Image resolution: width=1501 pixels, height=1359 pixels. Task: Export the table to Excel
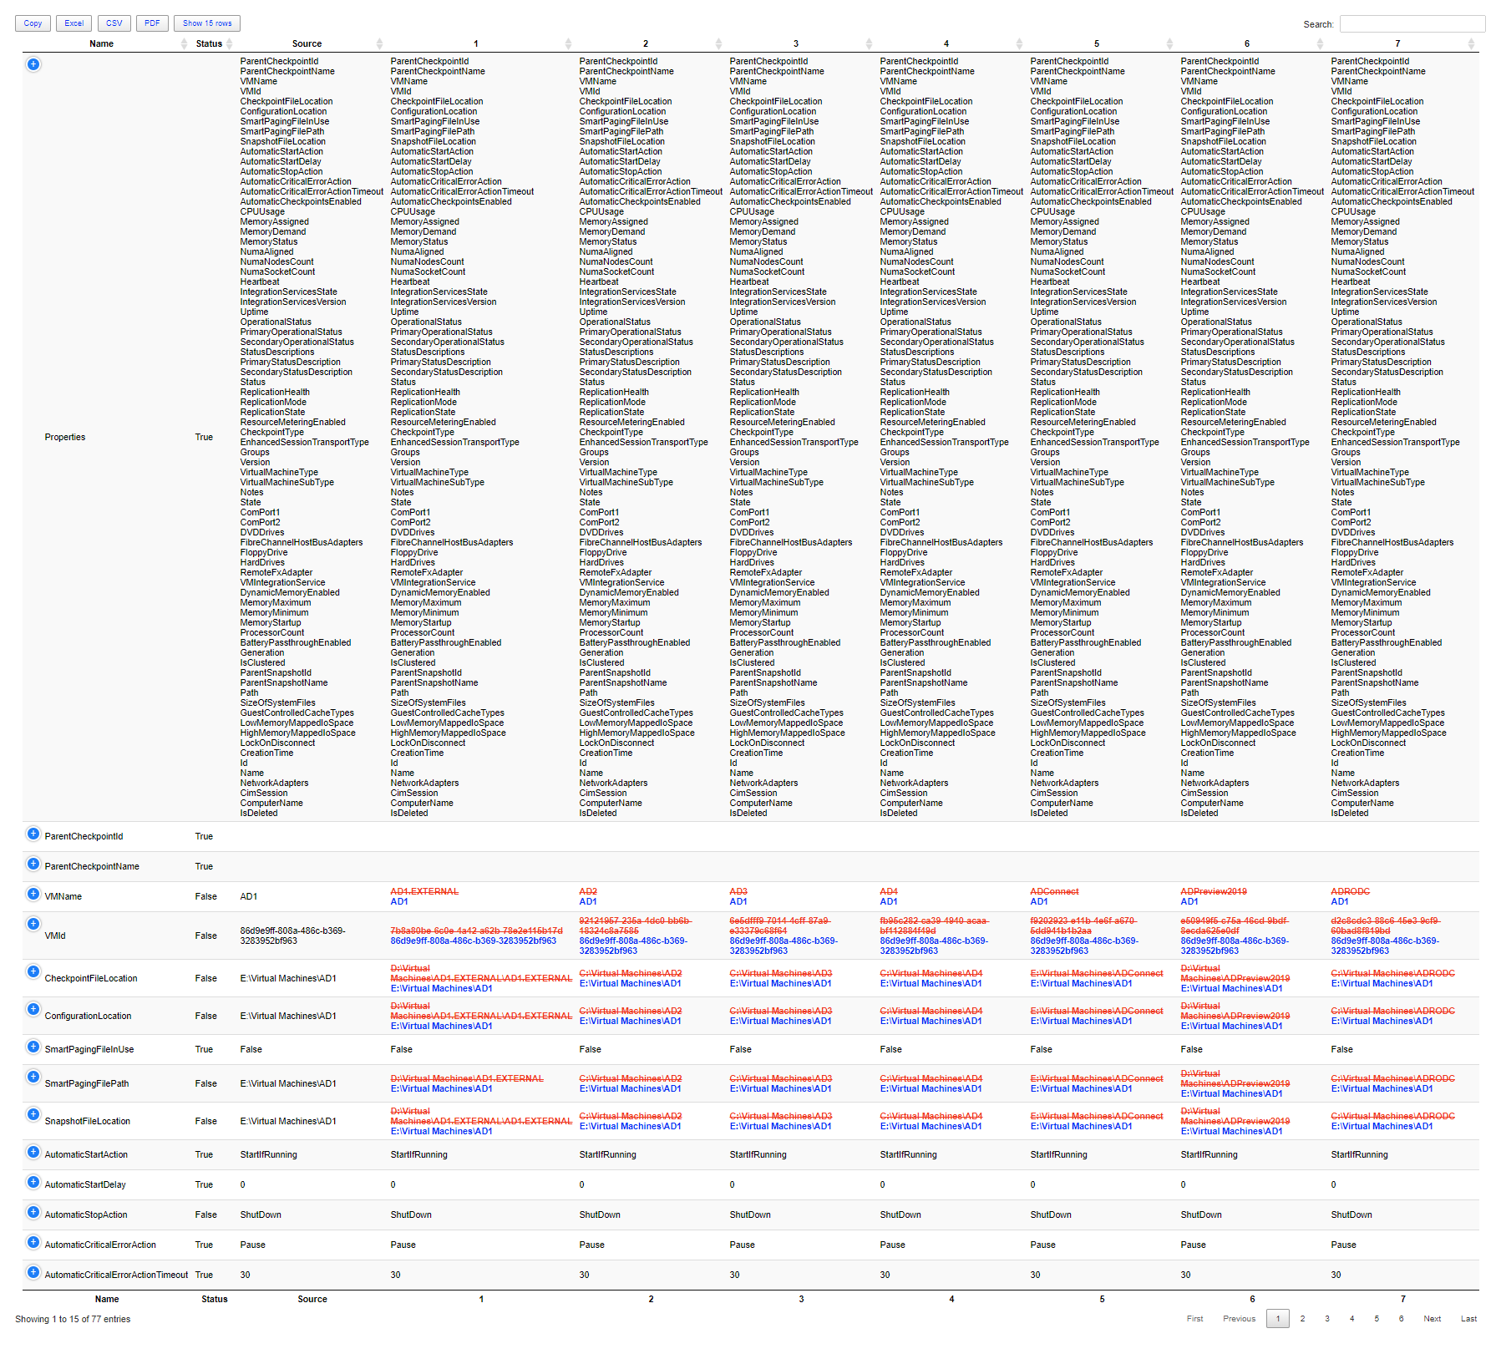pyautogui.click(x=74, y=23)
